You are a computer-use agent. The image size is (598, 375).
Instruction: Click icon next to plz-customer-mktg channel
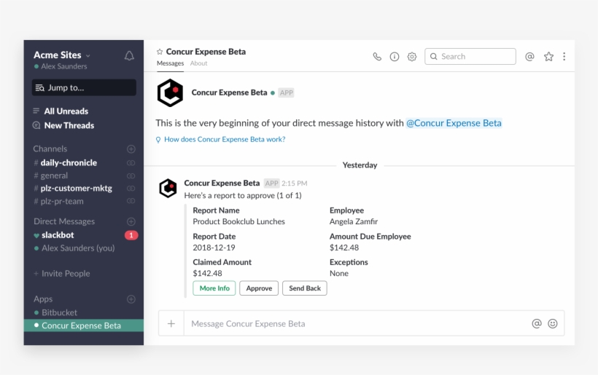click(x=131, y=189)
